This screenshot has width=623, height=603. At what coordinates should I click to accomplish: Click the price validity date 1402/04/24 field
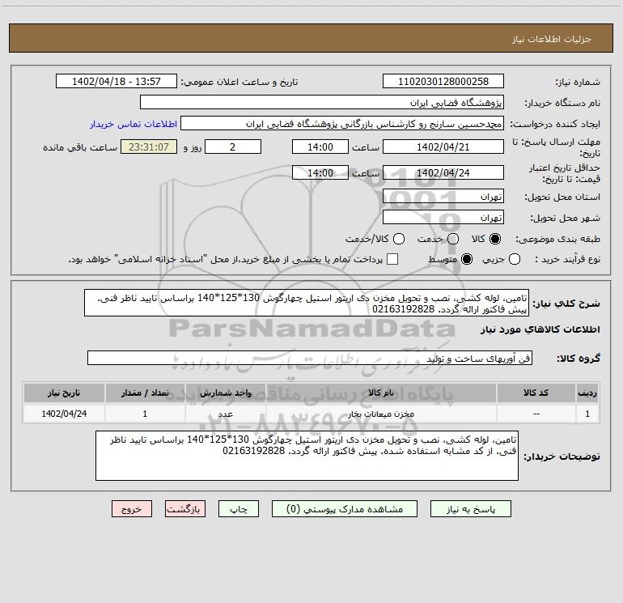pyautogui.click(x=443, y=172)
